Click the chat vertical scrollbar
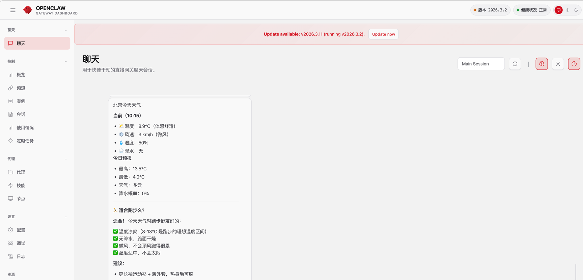The height and width of the screenshot is (280, 583). pos(576,272)
